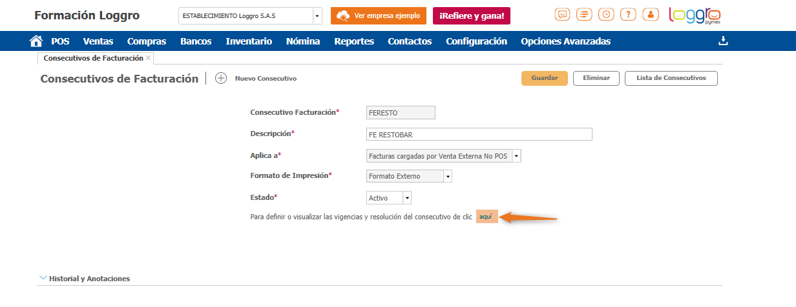Image resolution: width=796 pixels, height=307 pixels.
Task: Collapse Historial y Anotaciones section
Action: point(43,278)
